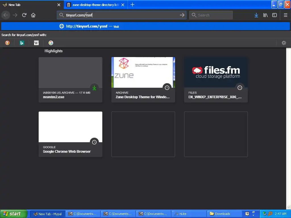Viewport: 291px width, 218px height.
Task: Close the zune-desktop-theme tab
Action: coord(123,5)
